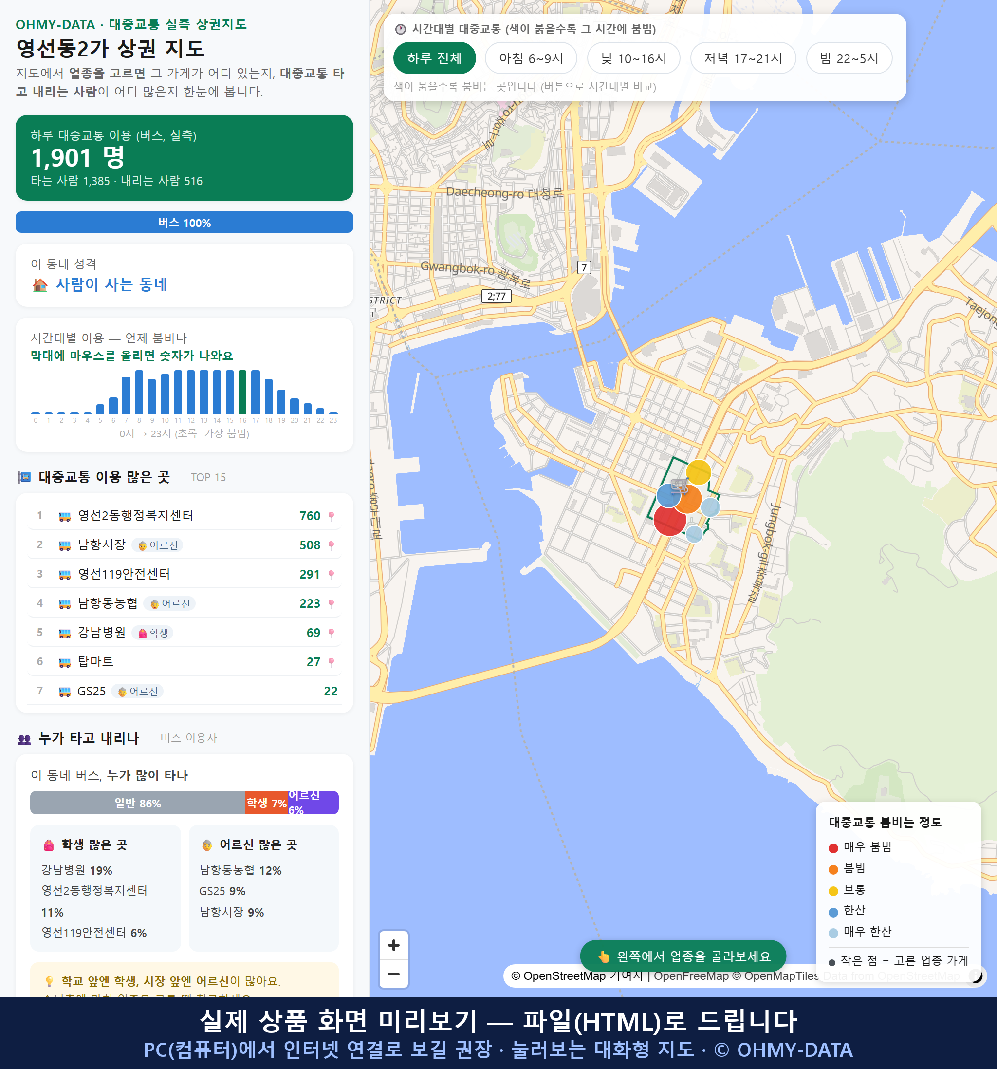This screenshot has width=997, height=1069.
Task: Choose the 밤 22~5시 time filter
Action: tap(849, 58)
